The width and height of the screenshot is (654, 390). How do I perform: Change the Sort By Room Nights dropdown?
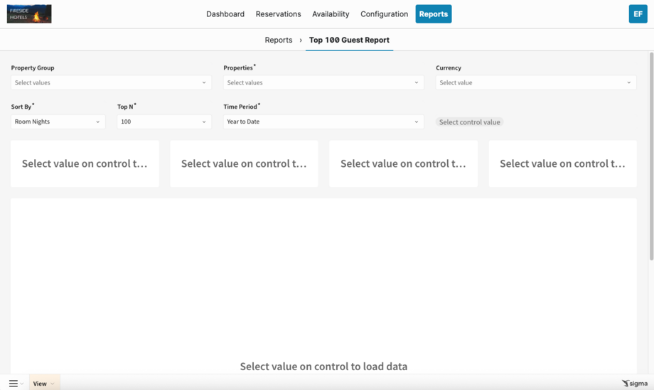pos(58,121)
